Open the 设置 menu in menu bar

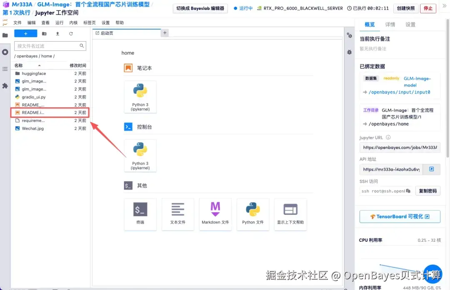click(105, 22)
